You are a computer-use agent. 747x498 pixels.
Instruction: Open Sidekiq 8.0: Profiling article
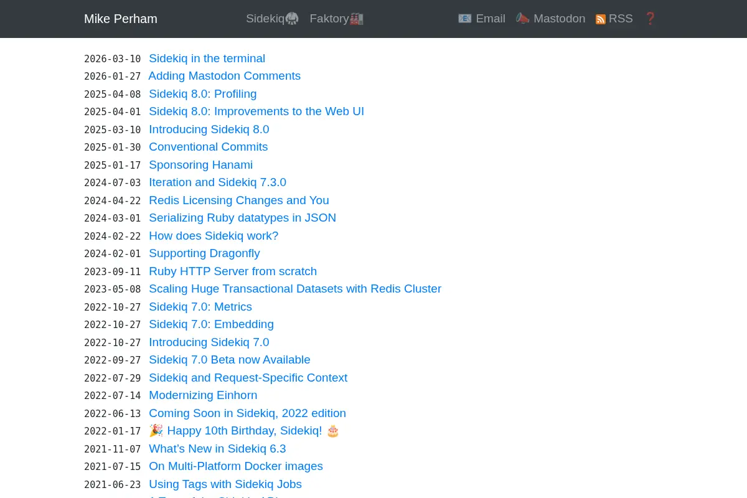(202, 94)
